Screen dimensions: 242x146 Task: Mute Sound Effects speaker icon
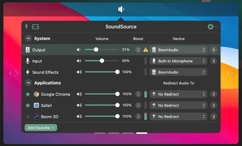click(x=79, y=72)
